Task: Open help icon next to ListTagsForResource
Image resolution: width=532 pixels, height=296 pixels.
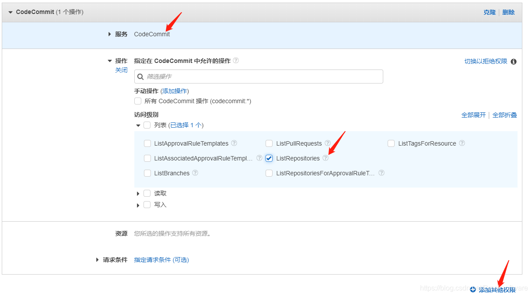Action: [462, 143]
